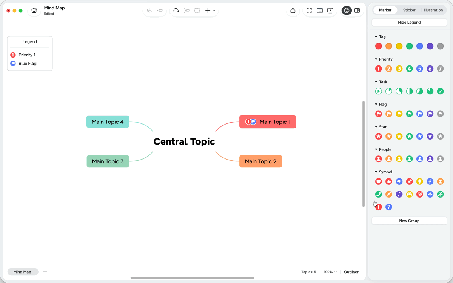Add the lightning bolt Symbol marker
453x283 pixels.
[x=430, y=181]
